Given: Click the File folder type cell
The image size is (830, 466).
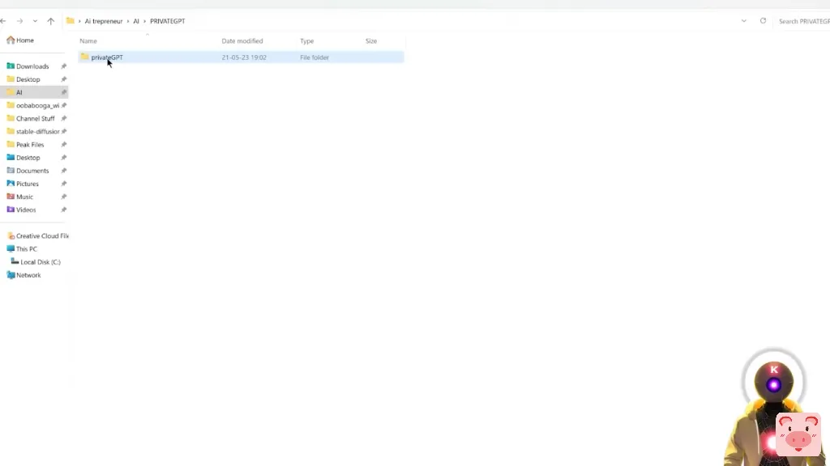Looking at the screenshot, I should (314, 57).
